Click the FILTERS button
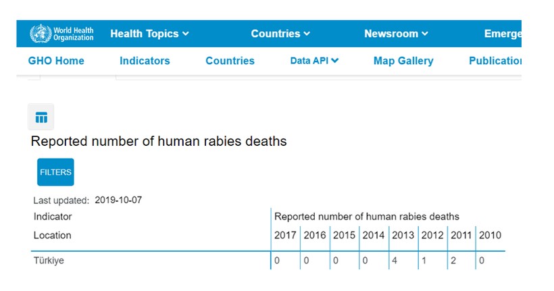 click(x=55, y=172)
